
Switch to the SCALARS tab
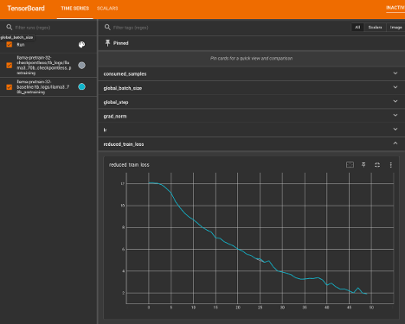107,9
